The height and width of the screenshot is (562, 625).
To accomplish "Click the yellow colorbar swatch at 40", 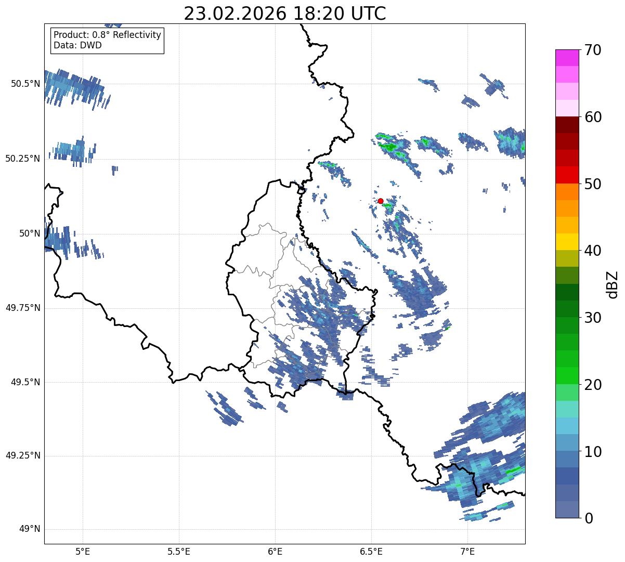I will click(x=567, y=242).
